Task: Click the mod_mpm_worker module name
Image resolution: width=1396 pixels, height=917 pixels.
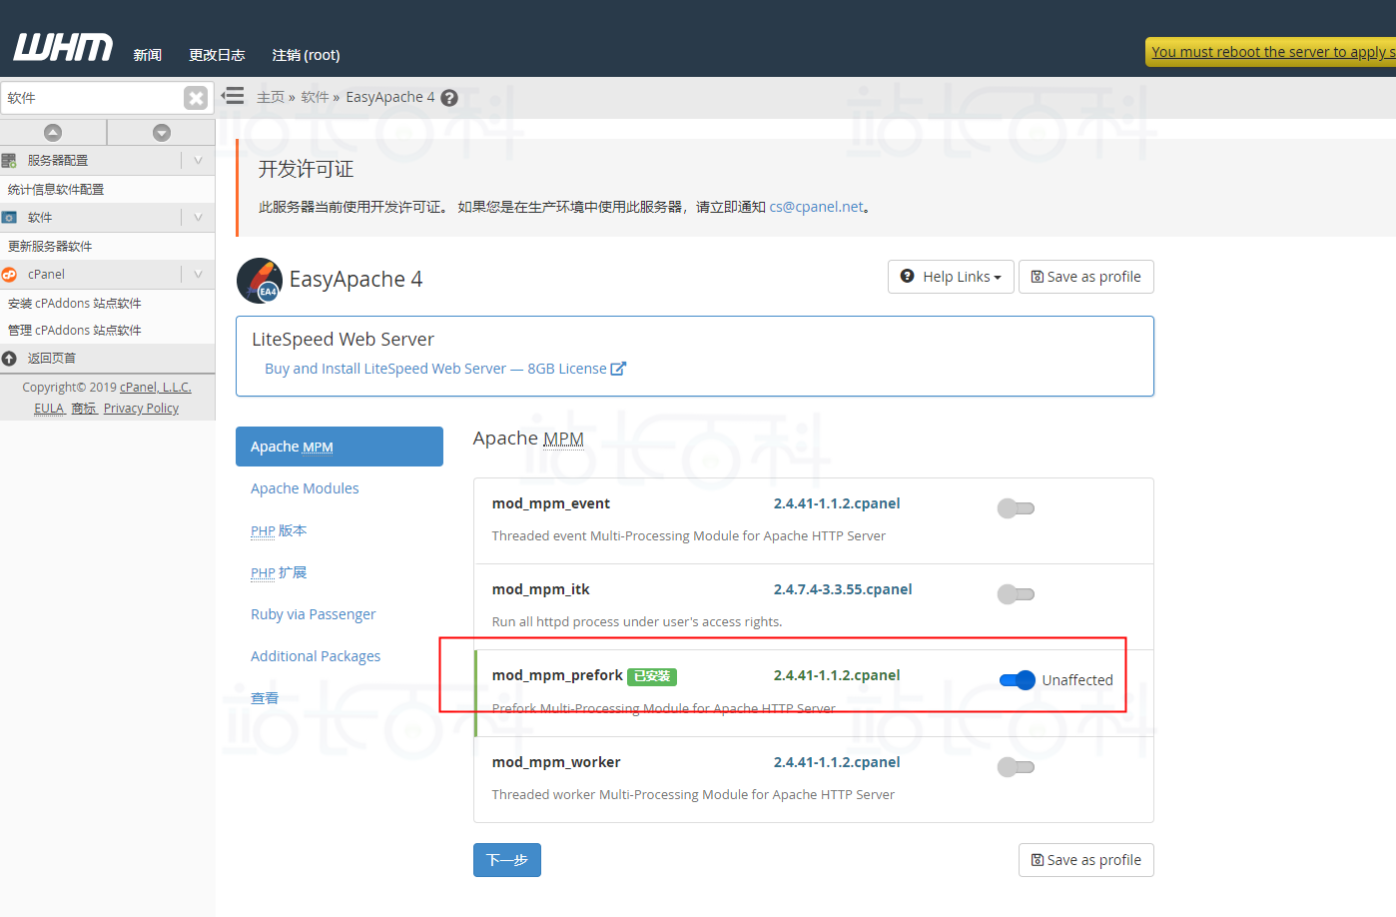Action: [x=556, y=762]
